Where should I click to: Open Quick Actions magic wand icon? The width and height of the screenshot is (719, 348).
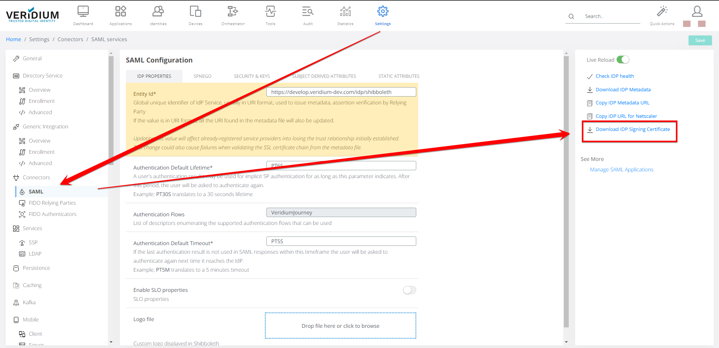662,12
